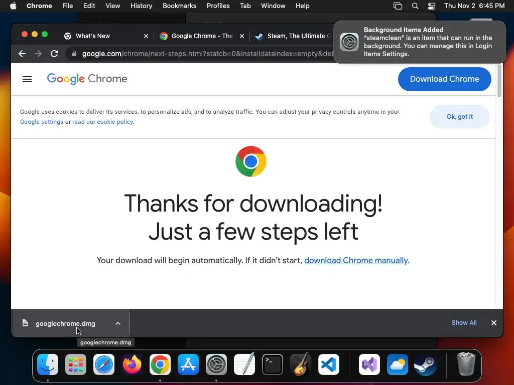
Task: Click the Download Chrome button
Action: [445, 79]
